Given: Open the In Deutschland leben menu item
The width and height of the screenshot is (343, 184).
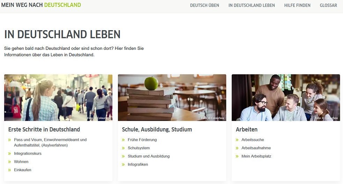Looking at the screenshot, I should pyautogui.click(x=252, y=6).
